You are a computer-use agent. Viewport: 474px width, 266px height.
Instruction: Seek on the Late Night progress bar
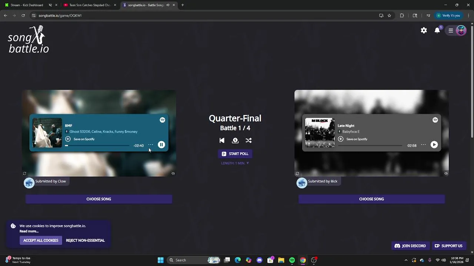(x=370, y=146)
